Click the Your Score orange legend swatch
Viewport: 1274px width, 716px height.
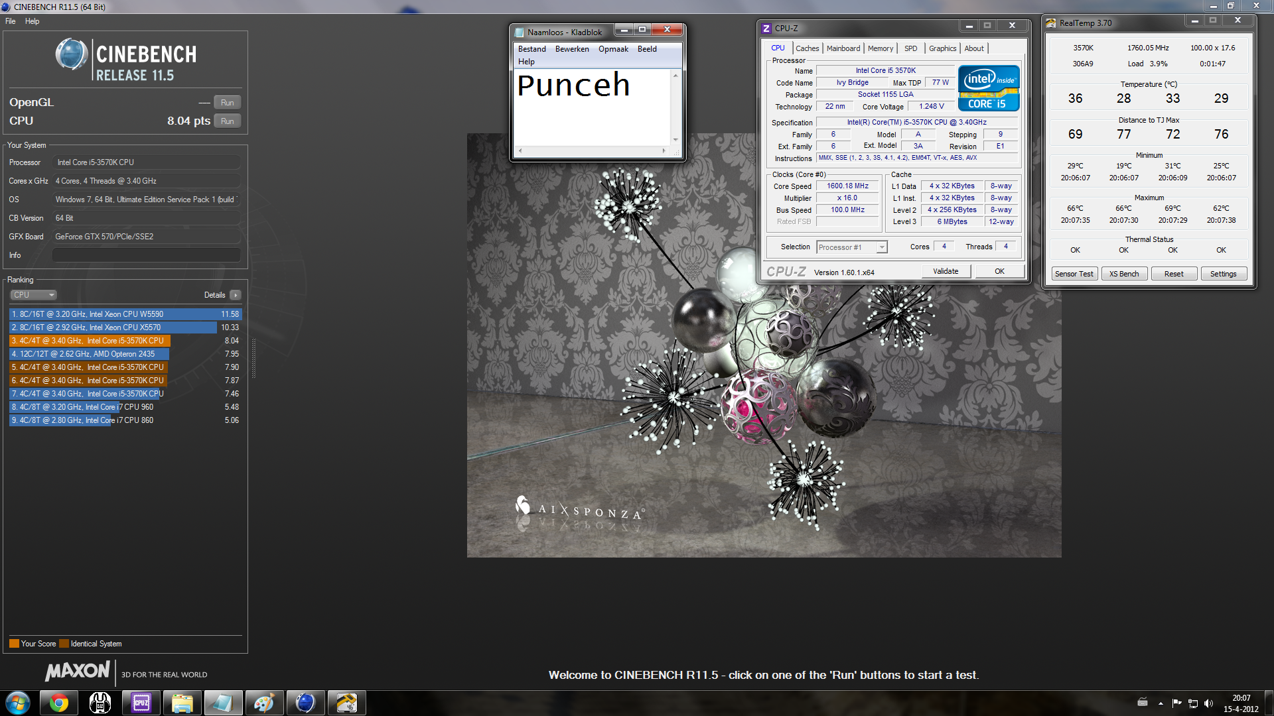[x=14, y=644]
